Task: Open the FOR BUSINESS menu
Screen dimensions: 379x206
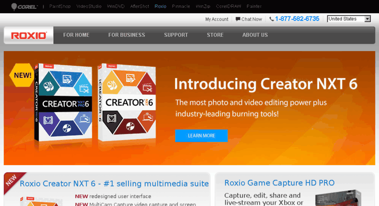Action: pos(127,35)
